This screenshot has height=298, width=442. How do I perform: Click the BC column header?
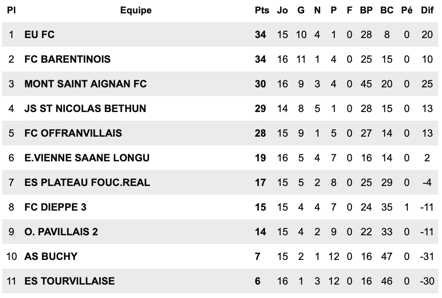(x=387, y=11)
